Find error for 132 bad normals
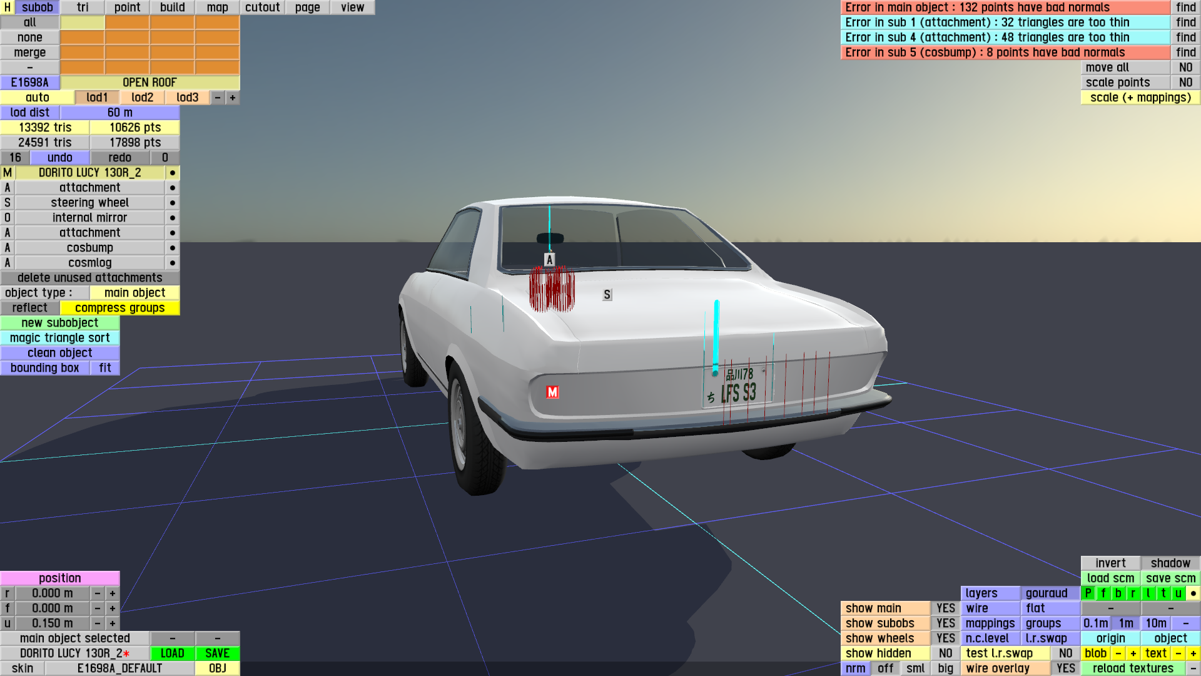Viewport: 1201px width, 676px height. click(x=1185, y=8)
